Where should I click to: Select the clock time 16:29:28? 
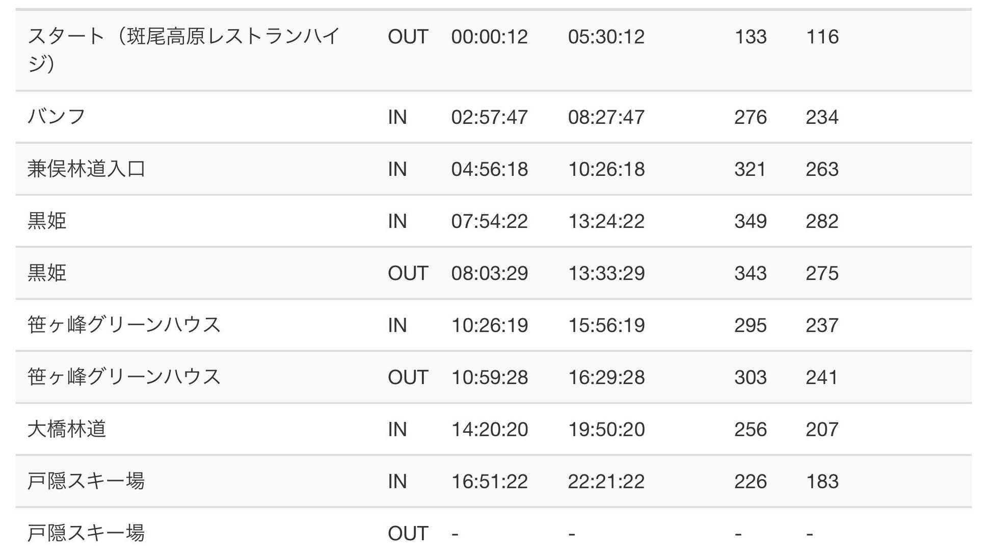(x=606, y=377)
